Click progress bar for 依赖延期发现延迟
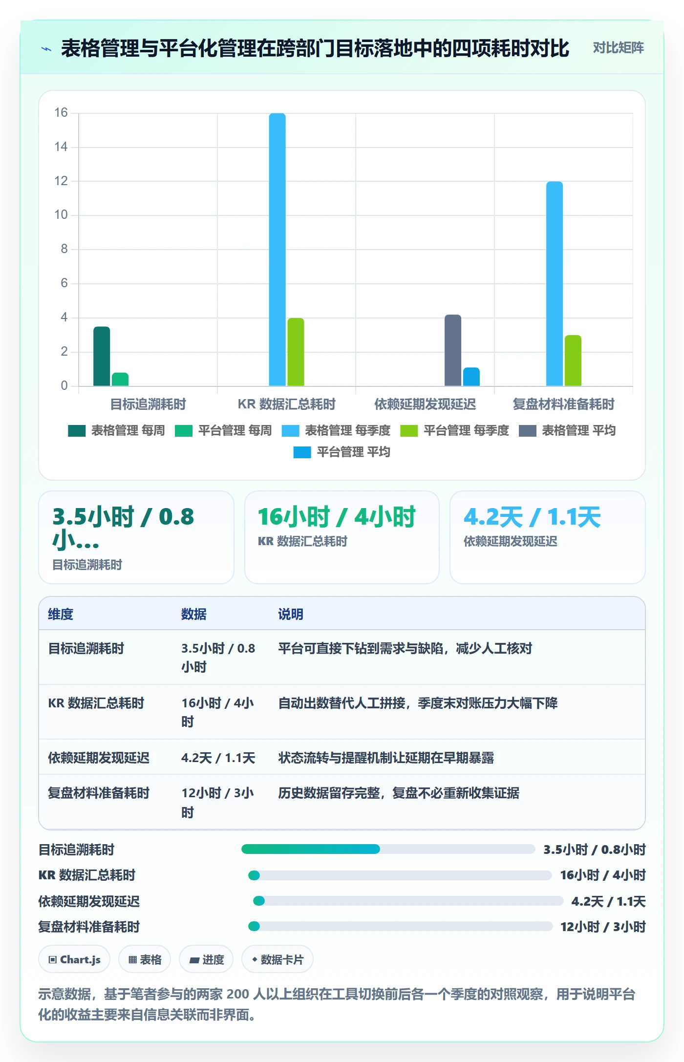Image resolution: width=684 pixels, height=1062 pixels. (408, 901)
